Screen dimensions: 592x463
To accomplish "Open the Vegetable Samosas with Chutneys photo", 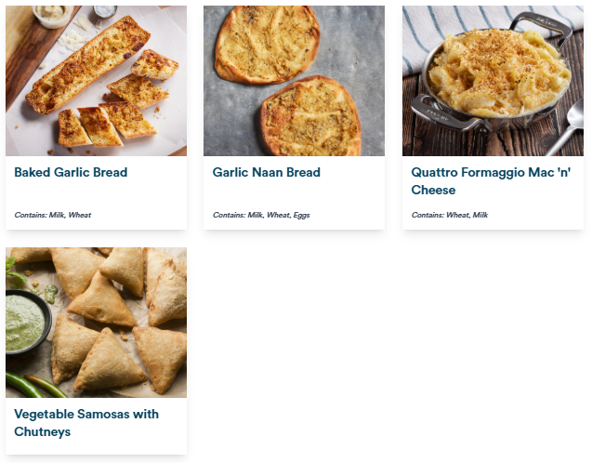I will point(96,322).
